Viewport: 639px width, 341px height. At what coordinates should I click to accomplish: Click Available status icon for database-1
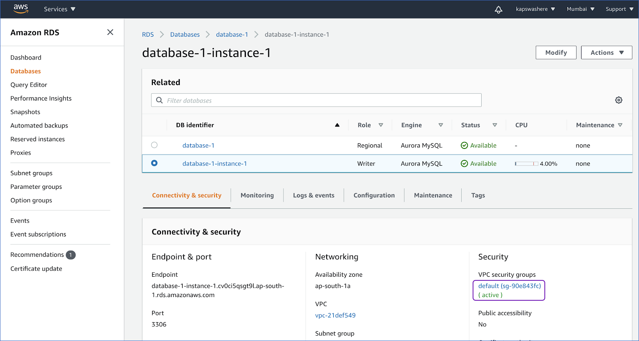[464, 145]
